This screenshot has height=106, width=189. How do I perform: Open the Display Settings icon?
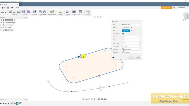pyautogui.click(x=99, y=99)
